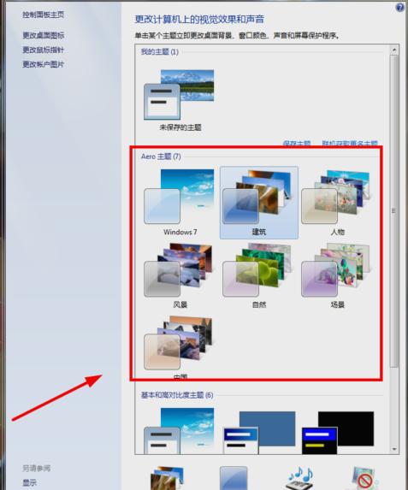408x490 pixels.
Task: Click the theme list scrollbar thumb
Action: 394,211
